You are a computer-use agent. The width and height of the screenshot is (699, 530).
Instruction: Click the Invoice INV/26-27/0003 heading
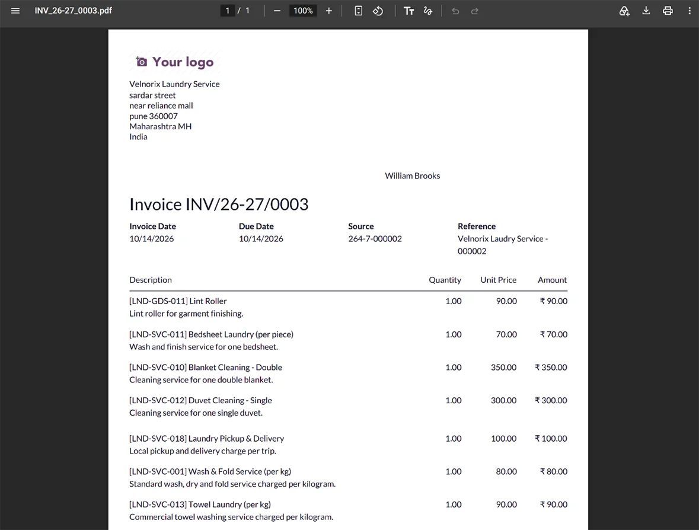pyautogui.click(x=219, y=204)
